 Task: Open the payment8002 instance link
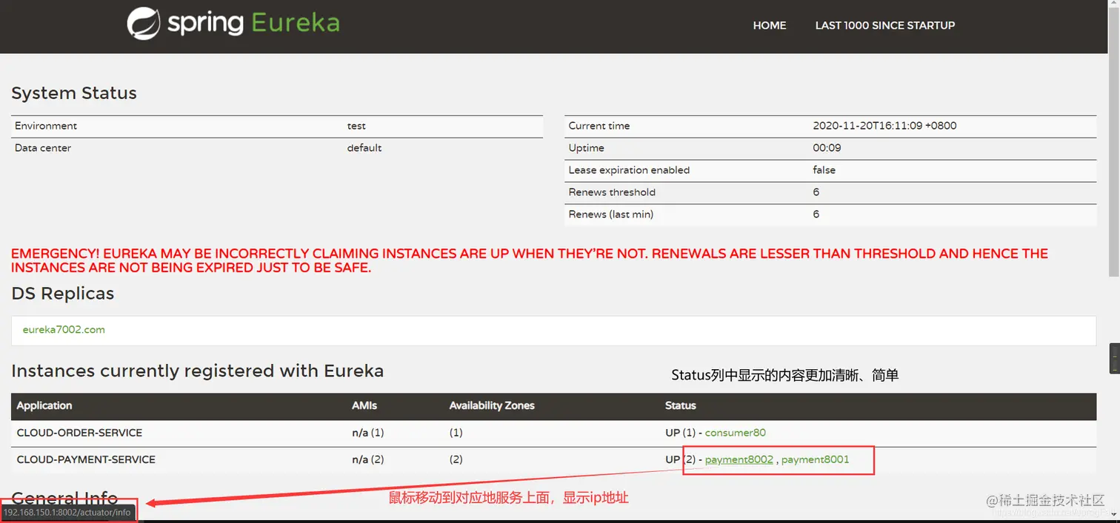click(739, 459)
